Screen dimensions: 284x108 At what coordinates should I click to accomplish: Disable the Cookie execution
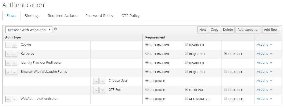pos(186,44)
